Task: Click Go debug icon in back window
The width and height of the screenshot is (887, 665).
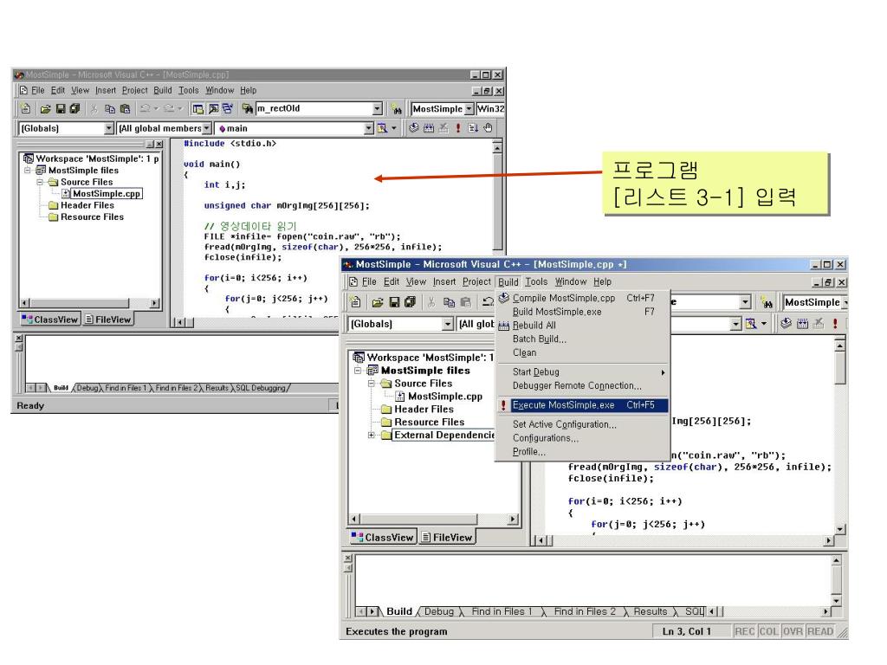Action: pyautogui.click(x=473, y=128)
